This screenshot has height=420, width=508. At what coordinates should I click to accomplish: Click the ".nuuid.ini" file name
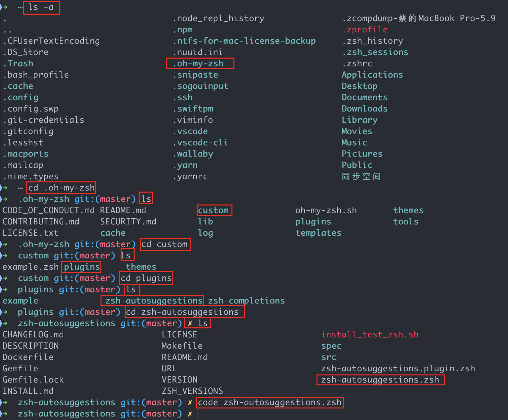pyautogui.click(x=197, y=52)
